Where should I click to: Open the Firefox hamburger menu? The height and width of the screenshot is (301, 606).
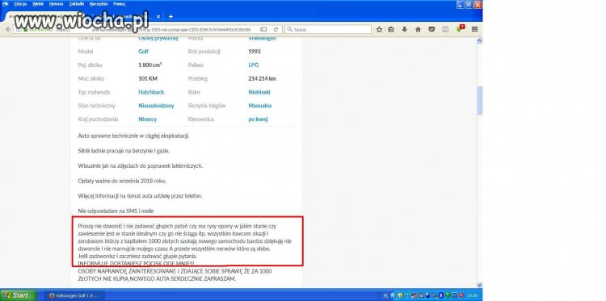click(x=474, y=29)
